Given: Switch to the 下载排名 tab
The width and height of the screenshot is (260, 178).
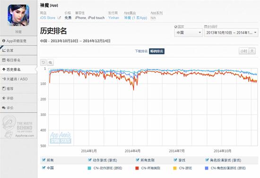Looking at the screenshot, I should tap(141, 51).
